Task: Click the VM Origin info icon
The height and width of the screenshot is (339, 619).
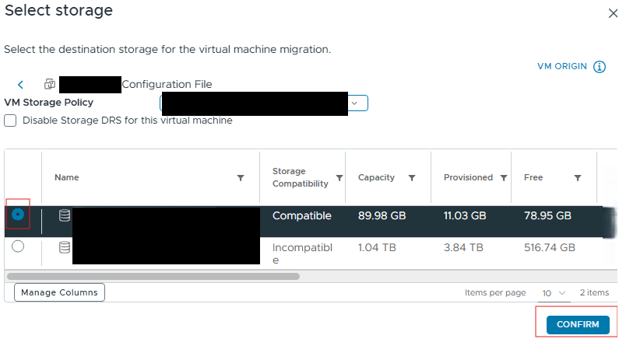Action: tap(600, 67)
